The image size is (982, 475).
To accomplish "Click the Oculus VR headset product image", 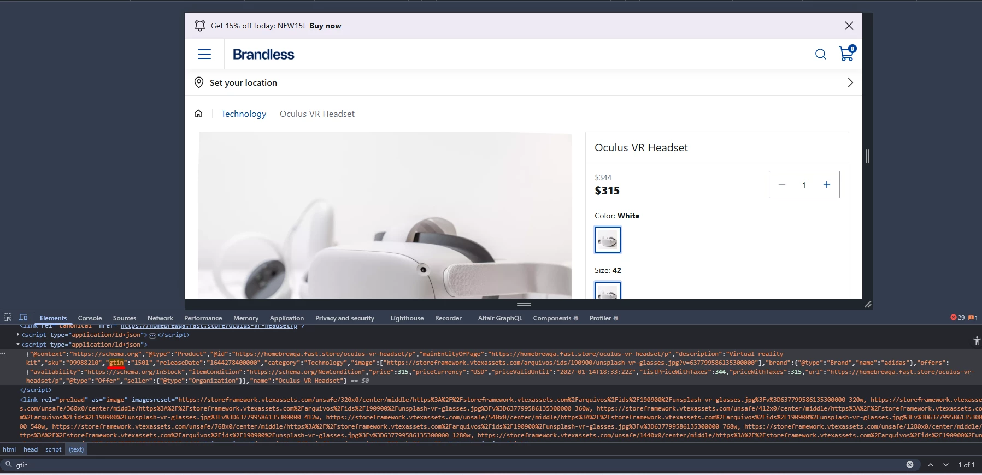I will (x=385, y=215).
